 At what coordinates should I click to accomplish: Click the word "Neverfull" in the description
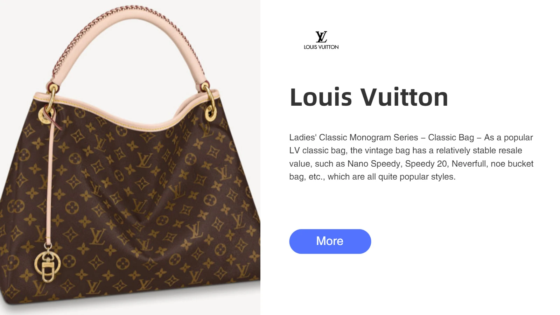pyautogui.click(x=468, y=163)
